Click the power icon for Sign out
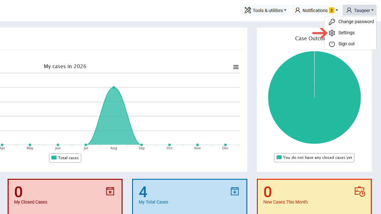Image resolution: width=381 pixels, height=214 pixels. [332, 44]
